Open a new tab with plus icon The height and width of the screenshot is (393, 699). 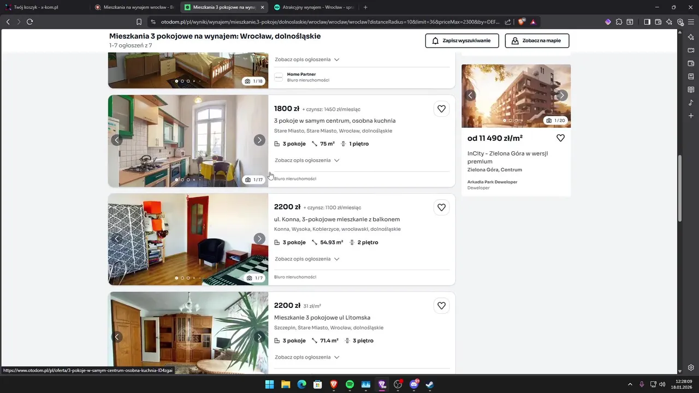[x=365, y=7]
